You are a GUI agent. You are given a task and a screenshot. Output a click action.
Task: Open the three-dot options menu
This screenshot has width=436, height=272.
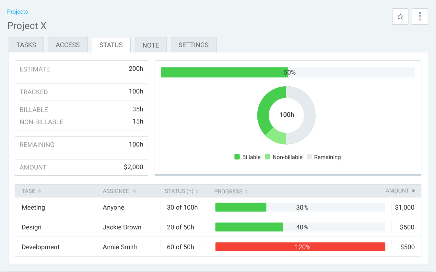[420, 16]
